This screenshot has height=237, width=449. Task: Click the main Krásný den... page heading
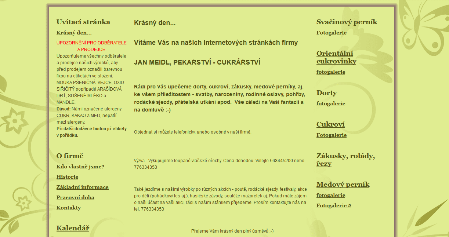155,23
